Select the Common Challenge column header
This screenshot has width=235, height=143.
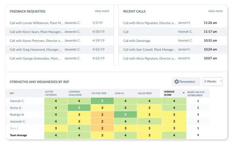(x=75, y=93)
